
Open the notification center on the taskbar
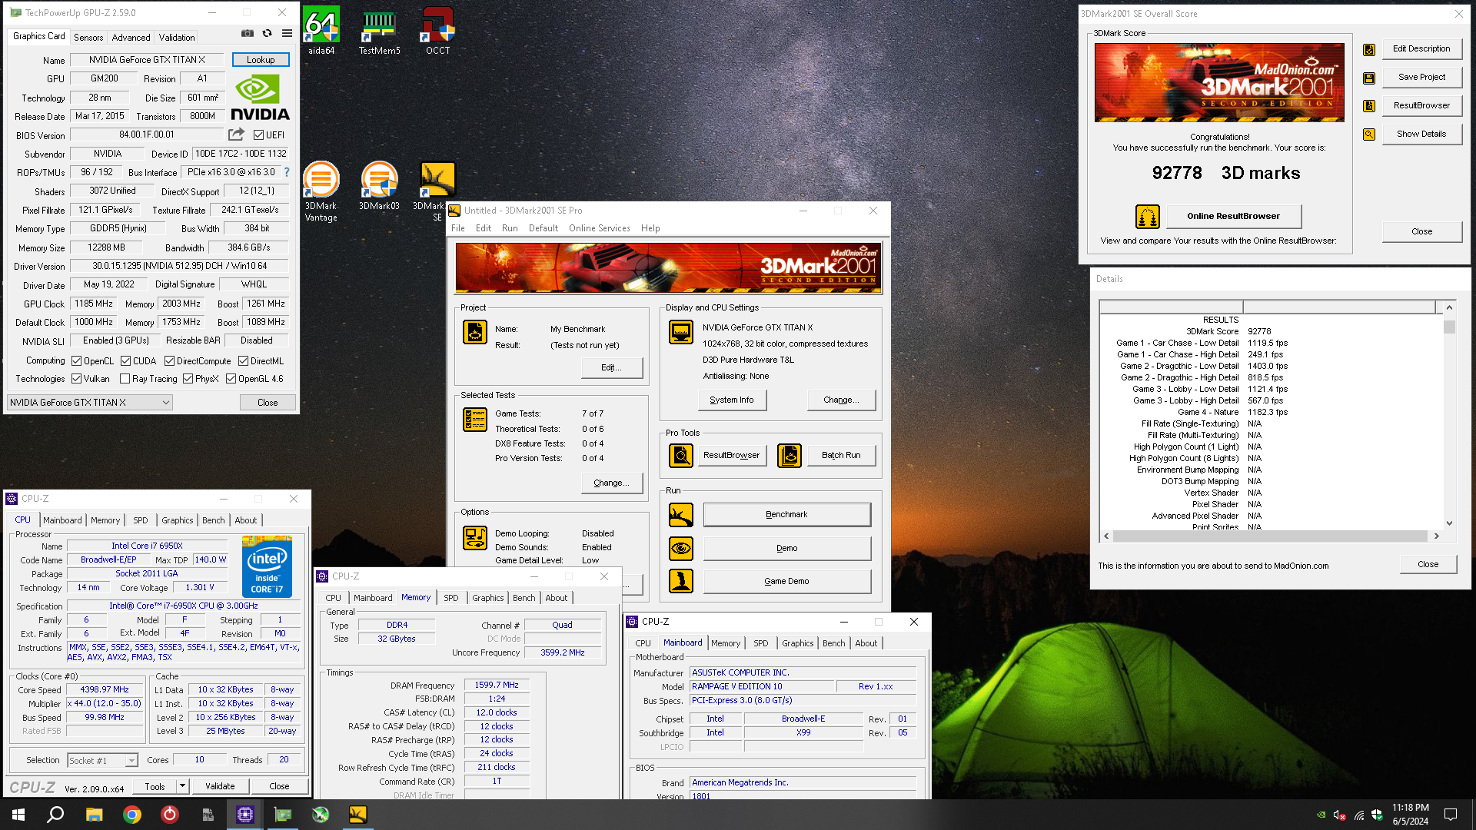1451,815
